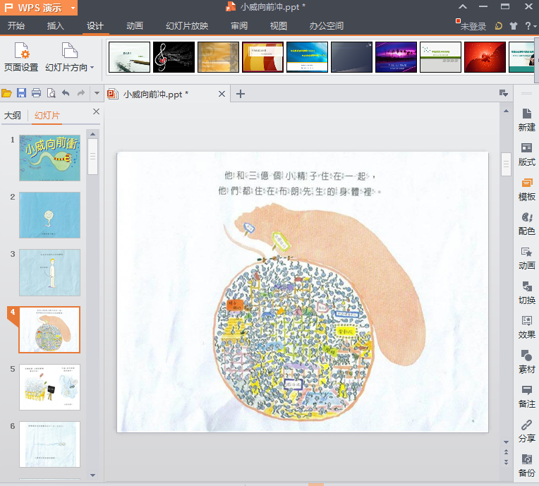Screen dimensions: 539x486
Task: Apply the purple sunset design template
Action: pos(396,57)
